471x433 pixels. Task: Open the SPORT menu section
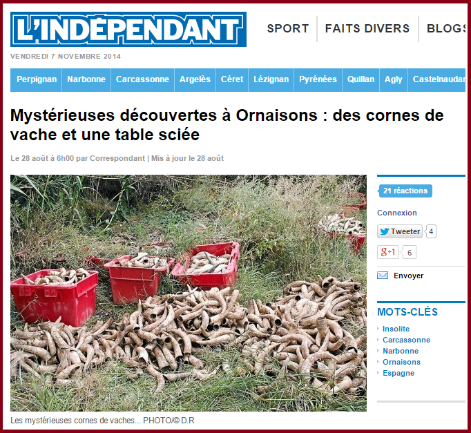tap(288, 28)
